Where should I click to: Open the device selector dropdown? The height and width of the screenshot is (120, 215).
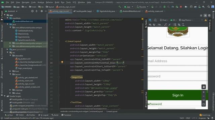[142, 7]
